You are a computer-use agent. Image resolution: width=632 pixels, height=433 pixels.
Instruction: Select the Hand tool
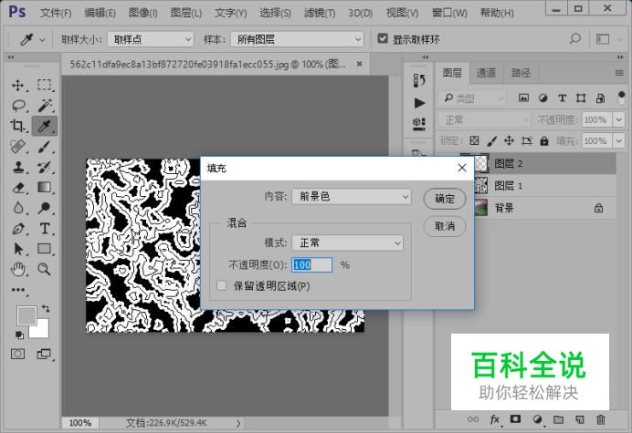pos(17,269)
